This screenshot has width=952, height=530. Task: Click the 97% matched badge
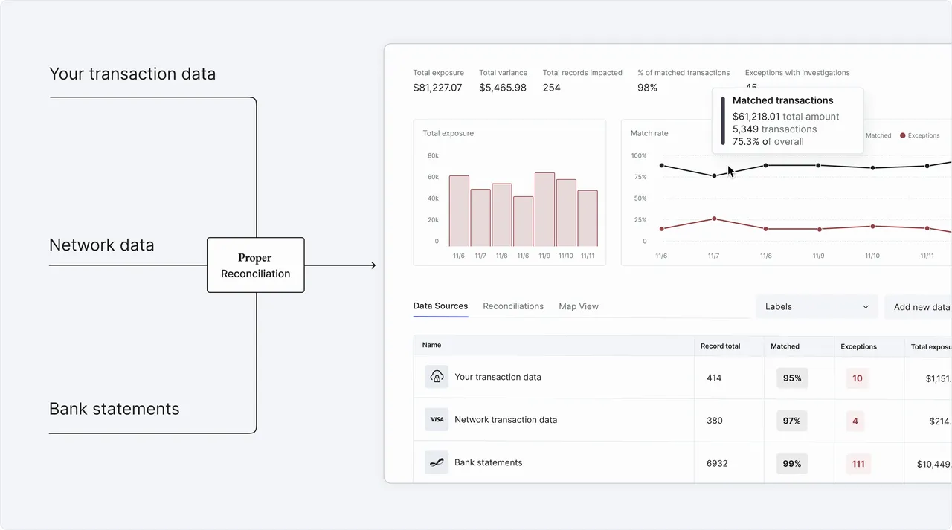click(x=792, y=421)
